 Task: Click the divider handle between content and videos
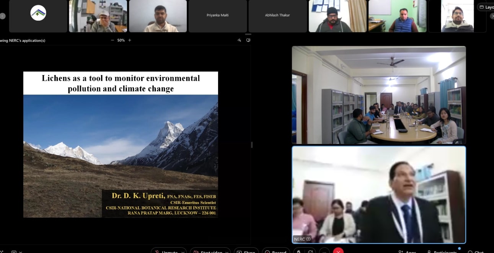tap(251, 145)
